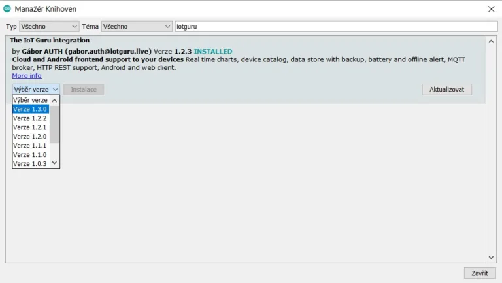Viewport: 502px width, 283px height.
Task: Click version list scroll down arrow
Action: 54,163
